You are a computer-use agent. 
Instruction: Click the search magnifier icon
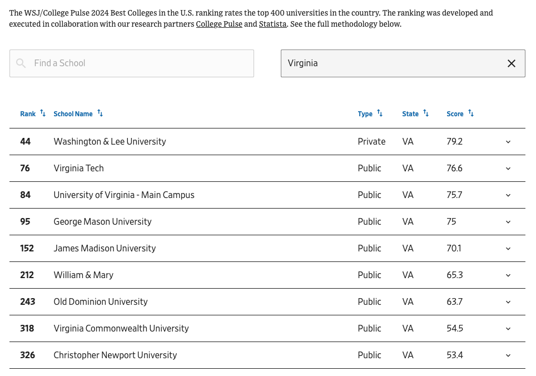click(x=21, y=63)
